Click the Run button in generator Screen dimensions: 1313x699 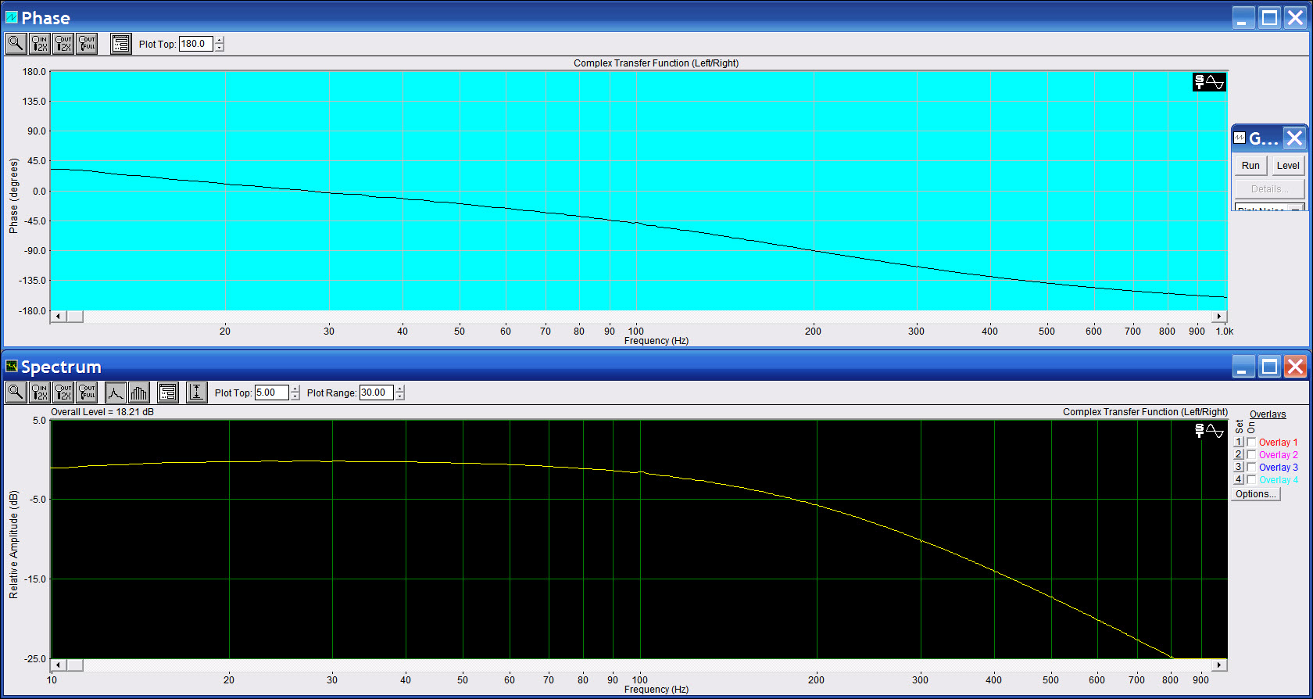pos(1250,166)
